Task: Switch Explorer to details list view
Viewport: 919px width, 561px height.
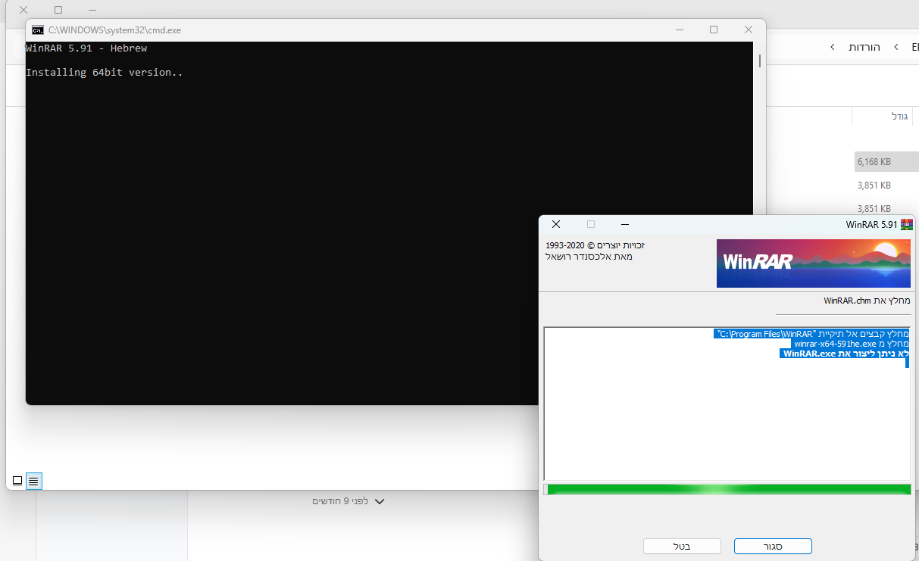Action: click(x=34, y=481)
